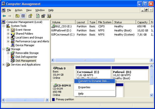This screenshot has width=155, height=109.
Task: Click the last settings toolbar icon
Action: click(49, 16)
